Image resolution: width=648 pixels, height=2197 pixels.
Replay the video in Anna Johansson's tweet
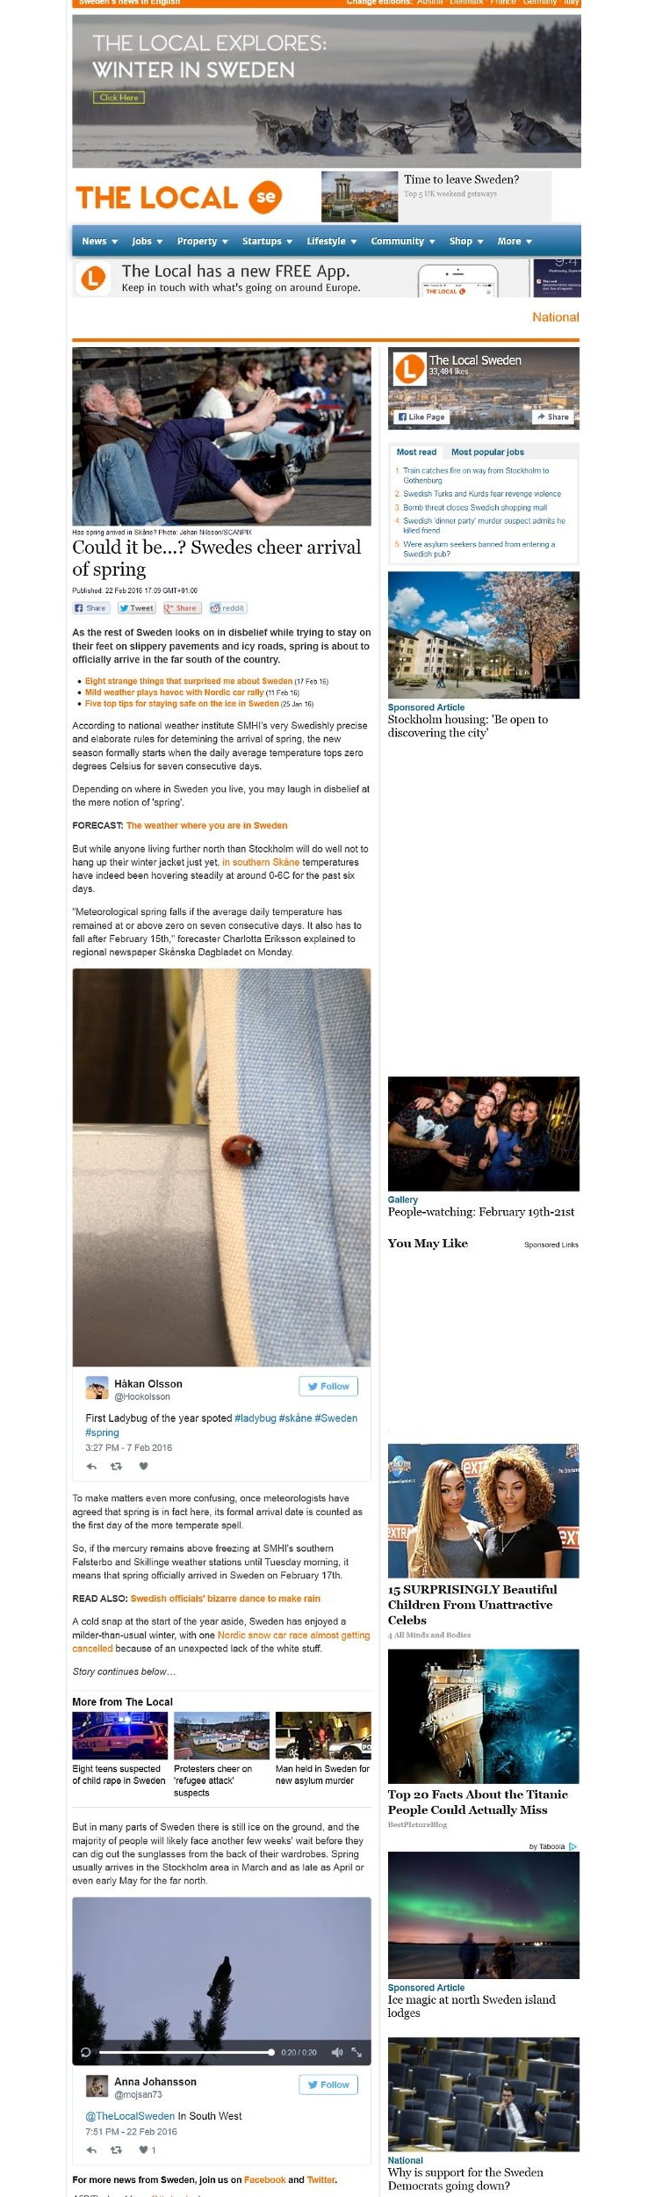click(85, 2052)
